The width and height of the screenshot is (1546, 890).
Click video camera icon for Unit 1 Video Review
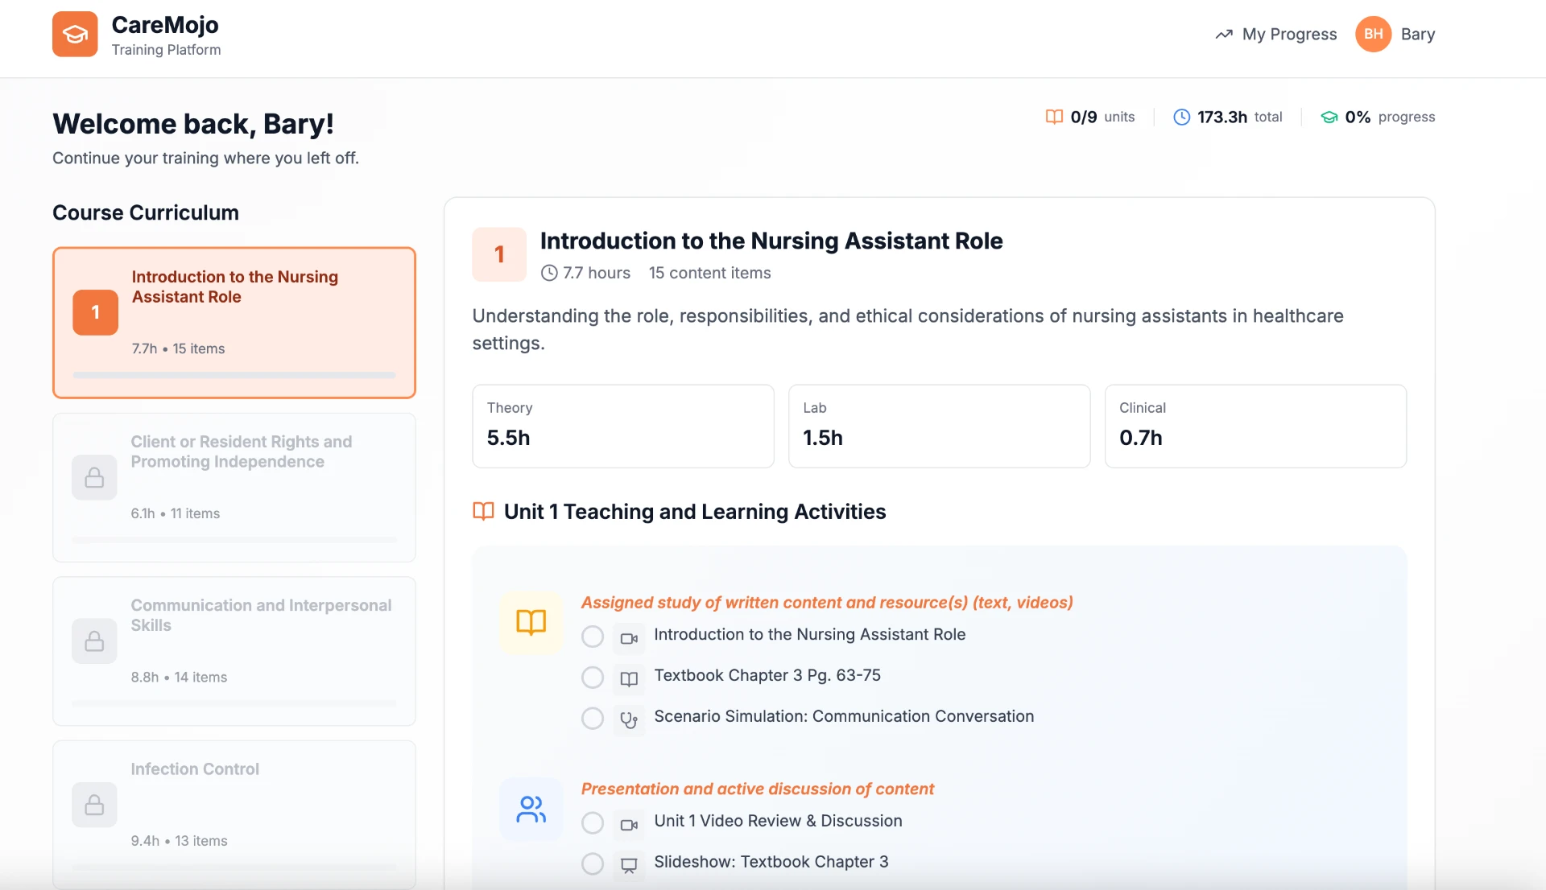(x=629, y=825)
